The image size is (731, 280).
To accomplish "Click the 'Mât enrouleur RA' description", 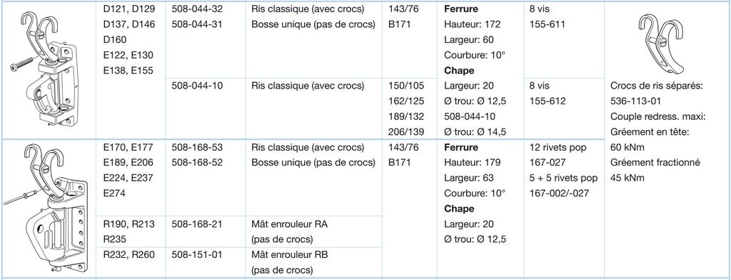I will point(289,224).
